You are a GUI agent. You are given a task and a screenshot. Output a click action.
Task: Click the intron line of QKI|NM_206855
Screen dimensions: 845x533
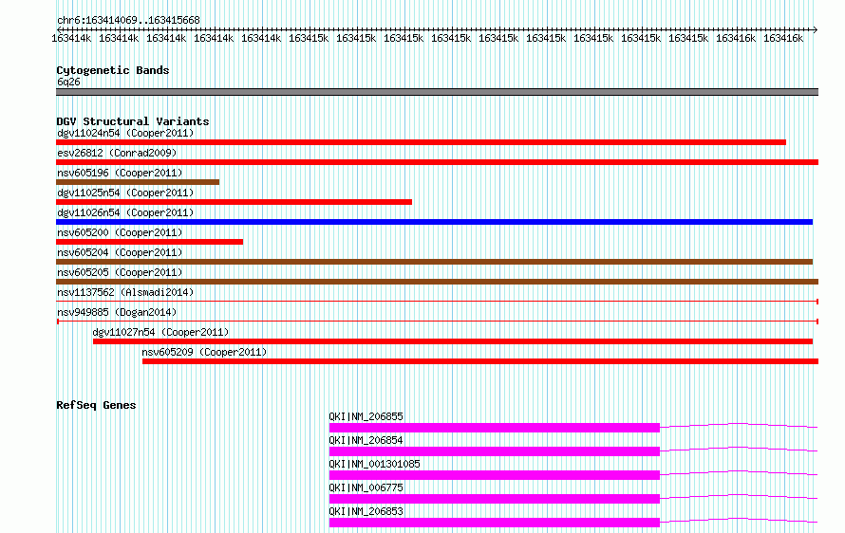pyautogui.click(x=739, y=424)
